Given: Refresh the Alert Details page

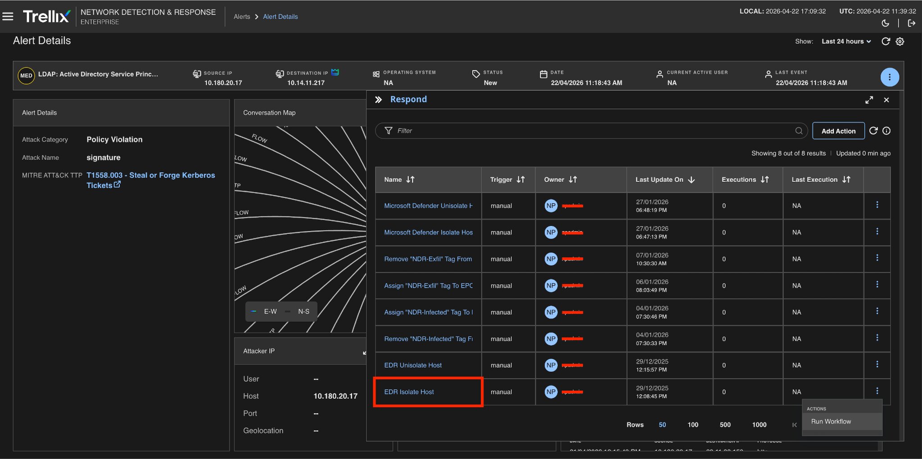Looking at the screenshot, I should (x=886, y=41).
